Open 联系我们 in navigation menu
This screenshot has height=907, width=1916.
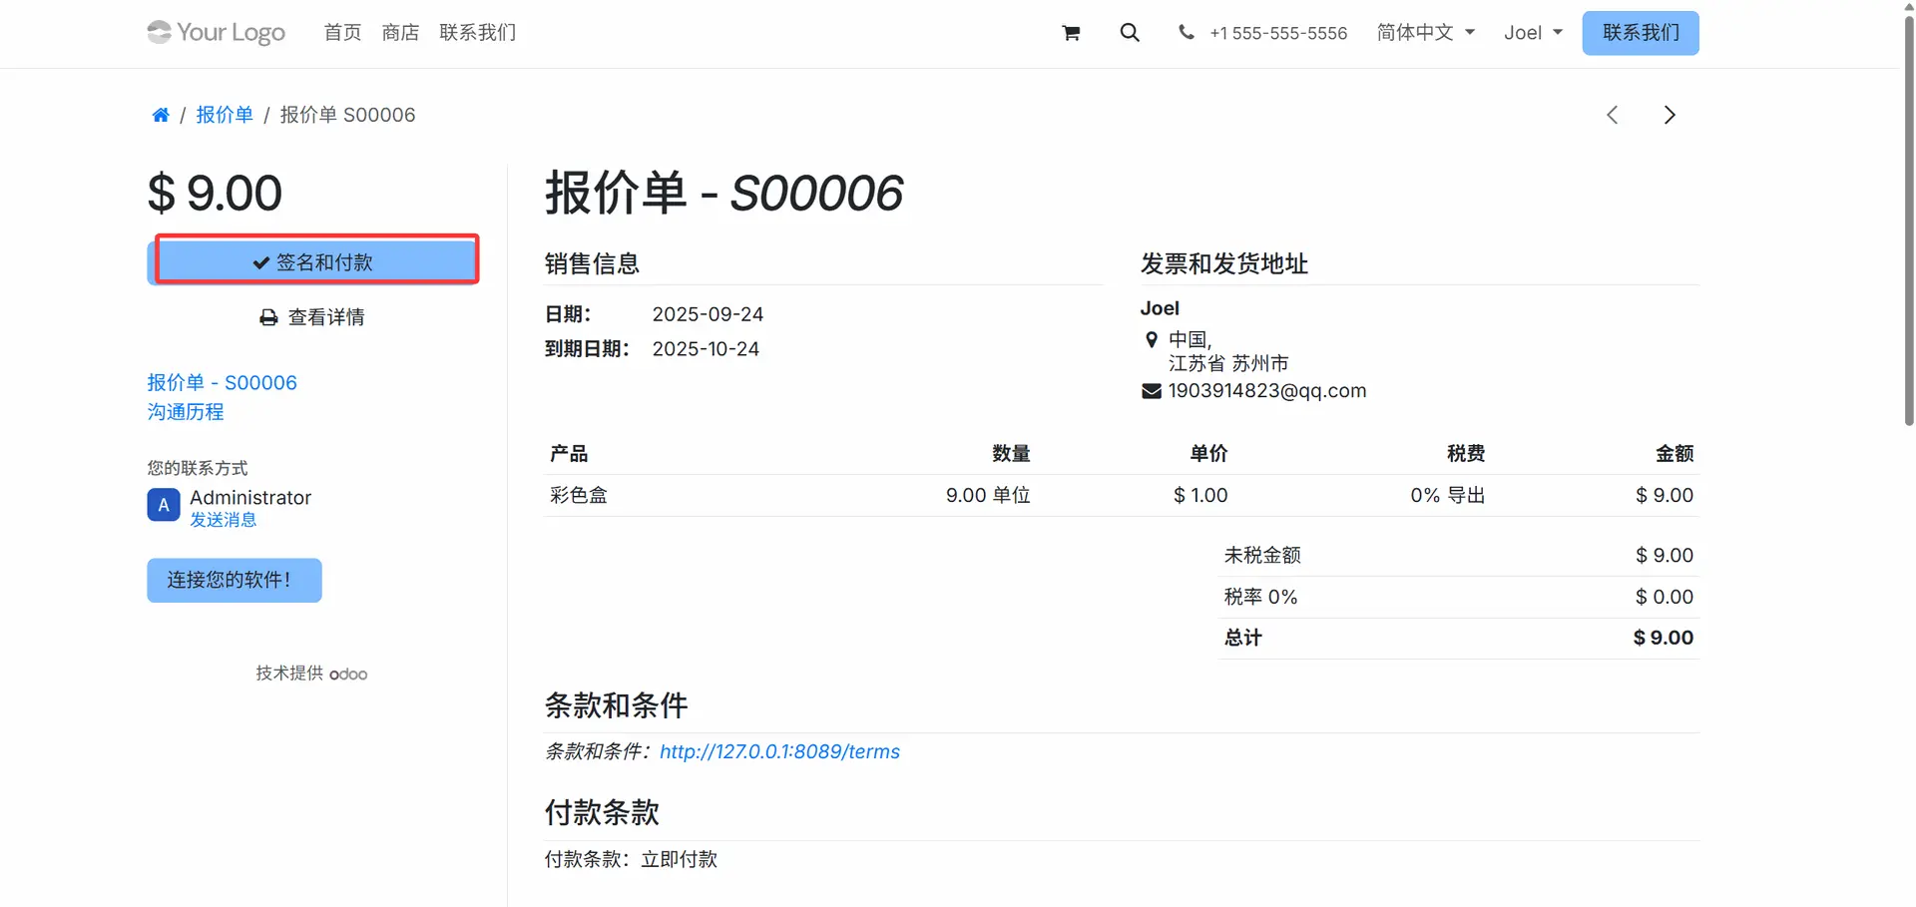[477, 33]
